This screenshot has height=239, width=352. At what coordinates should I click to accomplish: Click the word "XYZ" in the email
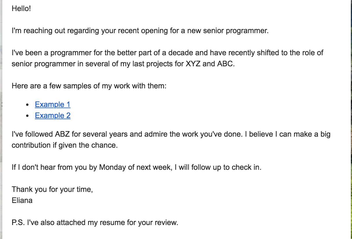(193, 64)
